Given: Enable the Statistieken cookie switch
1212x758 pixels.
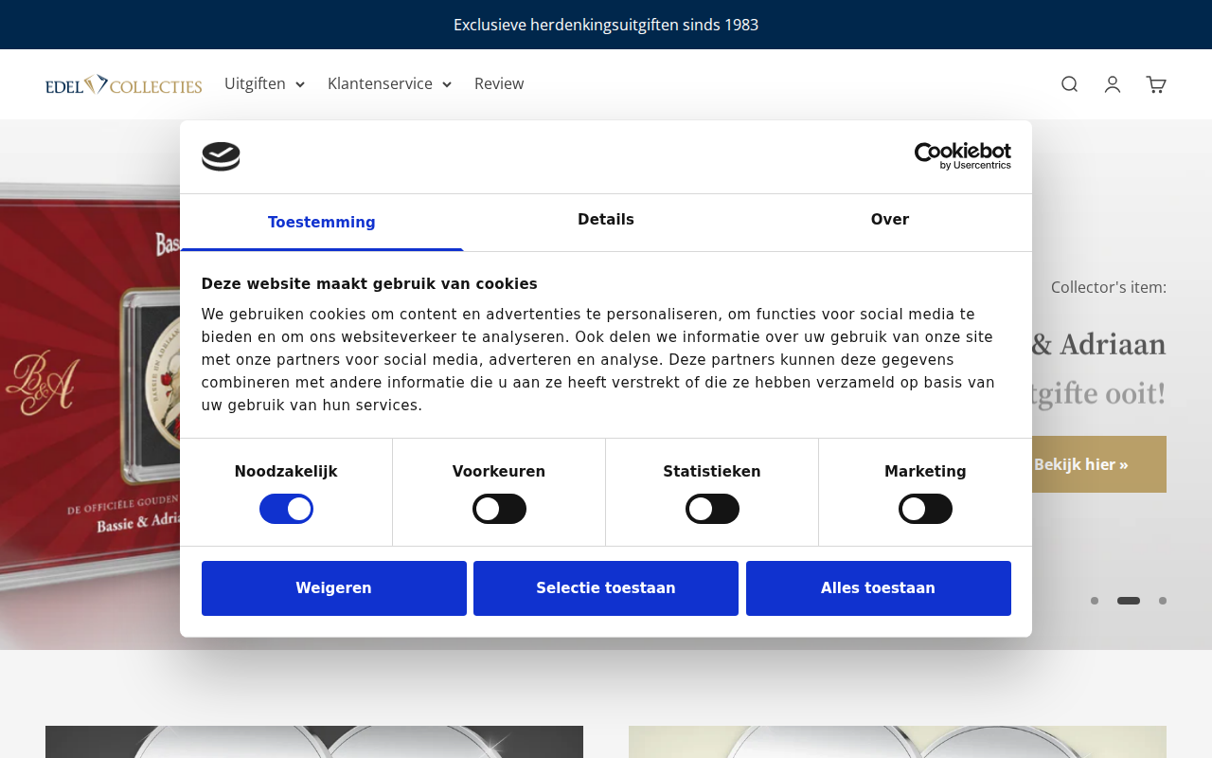Looking at the screenshot, I should 712,509.
